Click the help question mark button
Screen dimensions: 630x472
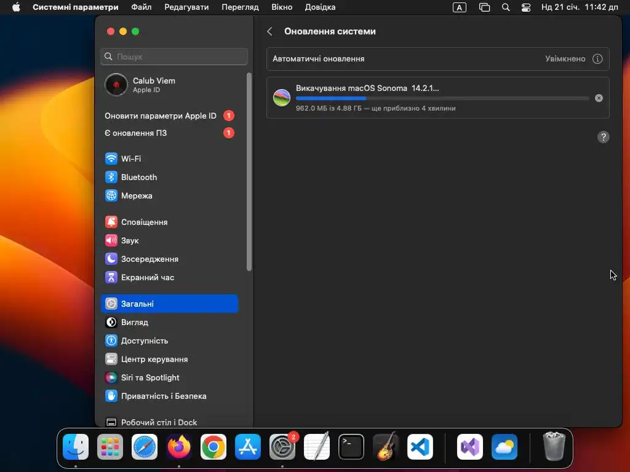pyautogui.click(x=603, y=137)
